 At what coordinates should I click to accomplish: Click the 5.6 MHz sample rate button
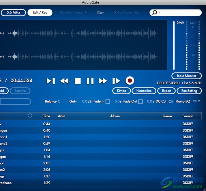pyautogui.click(x=13, y=12)
